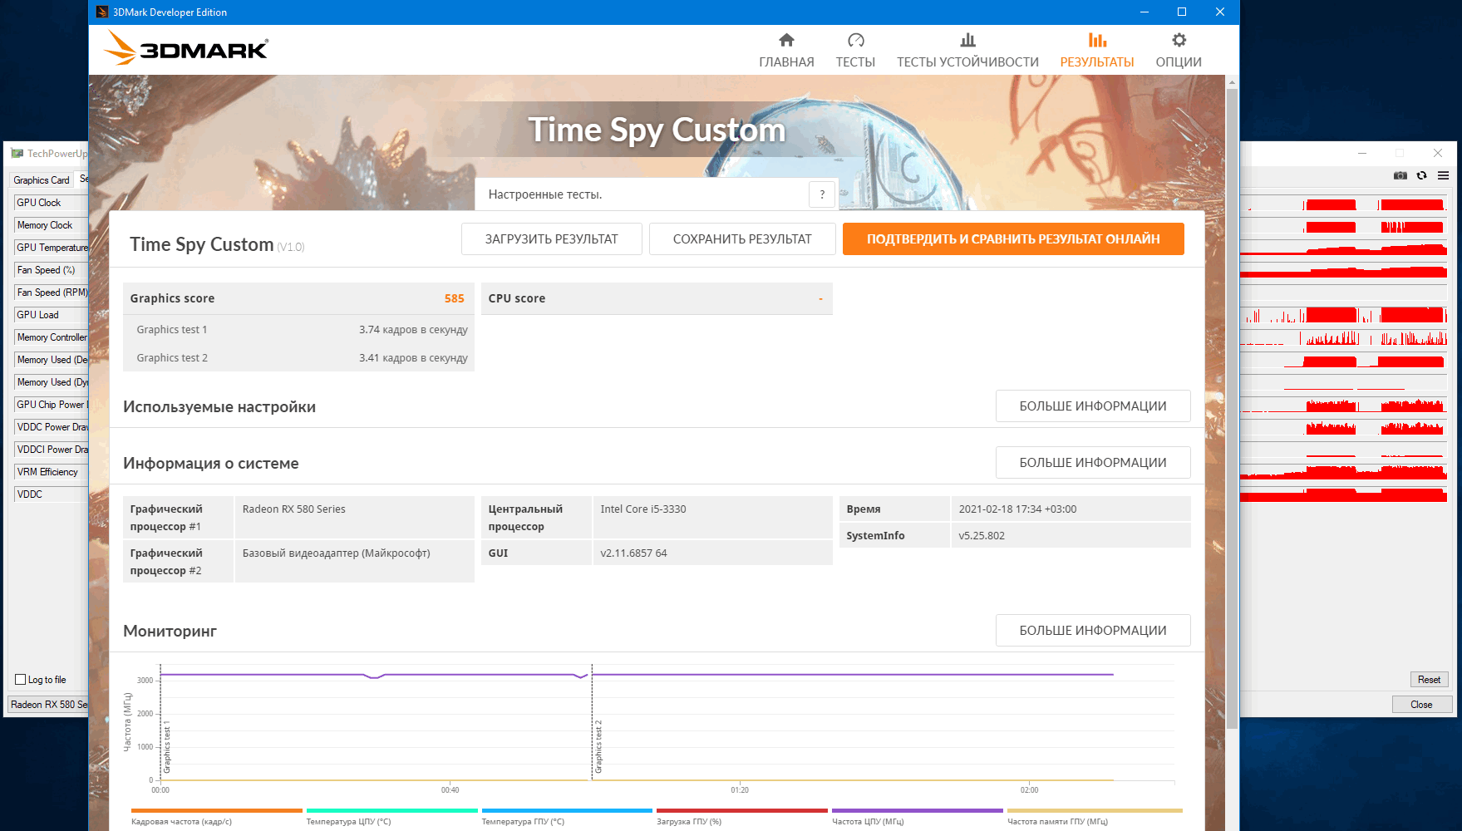Click Graphics test 1 result row
The width and height of the screenshot is (1462, 831).
point(299,330)
